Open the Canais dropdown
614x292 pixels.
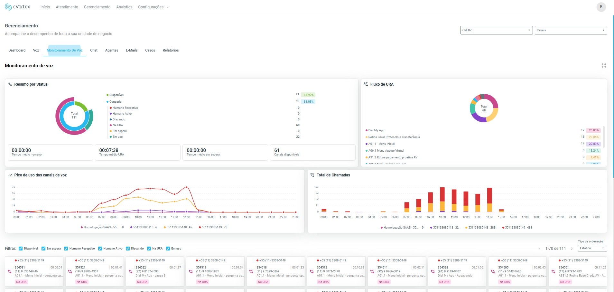pos(571,30)
